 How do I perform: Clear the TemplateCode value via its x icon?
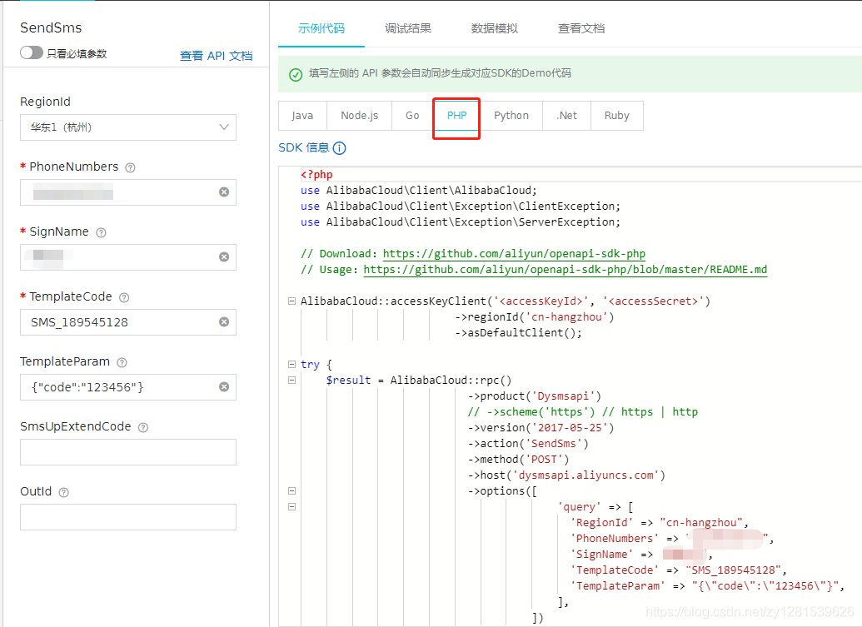click(x=223, y=322)
